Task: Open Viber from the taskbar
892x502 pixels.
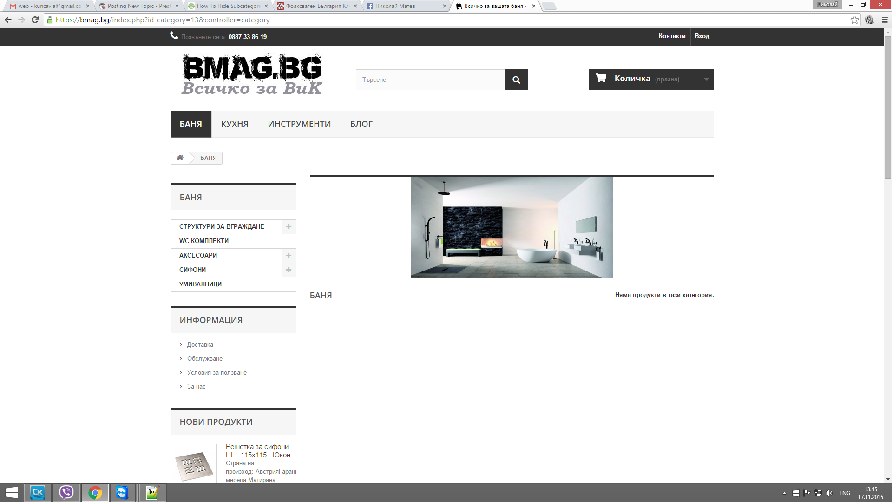Action: tap(66, 493)
